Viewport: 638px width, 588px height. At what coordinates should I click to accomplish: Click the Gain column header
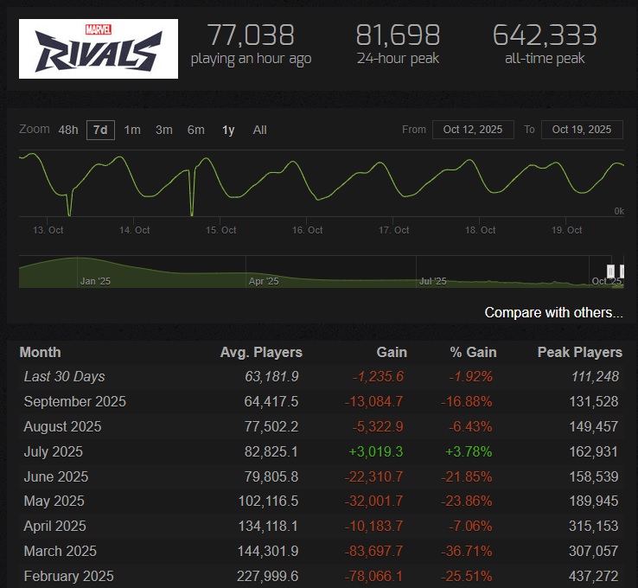392,353
